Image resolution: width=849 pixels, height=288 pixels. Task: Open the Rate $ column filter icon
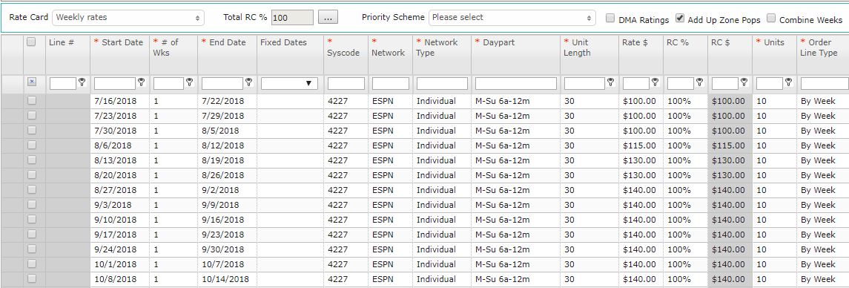point(655,82)
